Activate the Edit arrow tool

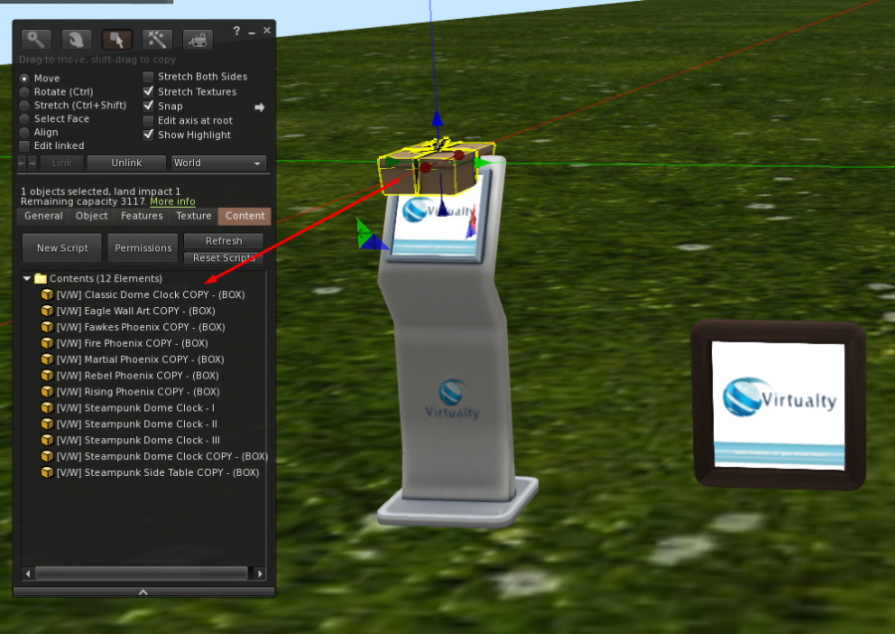115,40
